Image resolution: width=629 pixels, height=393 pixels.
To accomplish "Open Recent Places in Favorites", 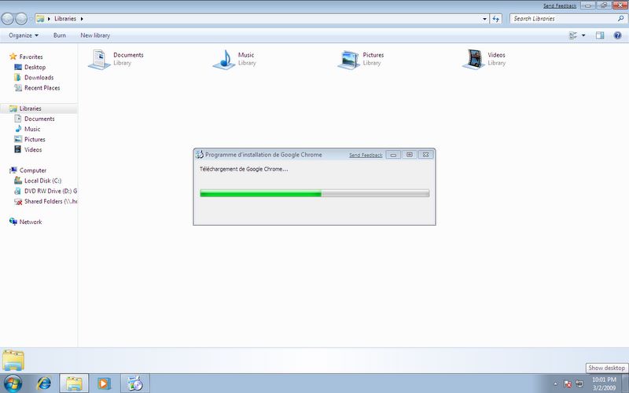I will [42, 88].
